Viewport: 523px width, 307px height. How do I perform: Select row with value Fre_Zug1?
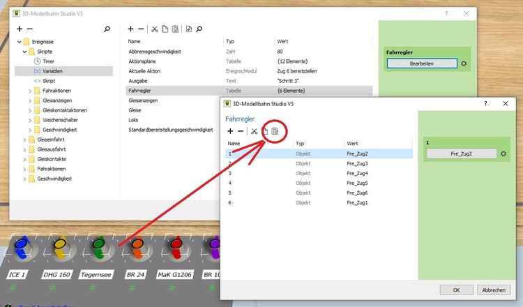[x=319, y=202]
